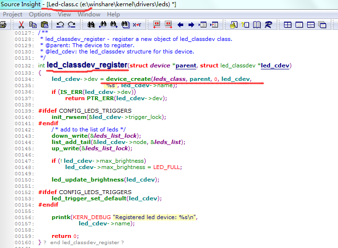Click the Cut scissors icon

coord(21,25)
